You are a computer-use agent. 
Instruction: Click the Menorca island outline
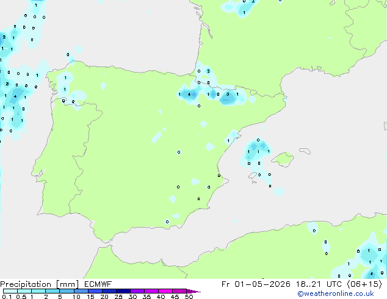[x=305, y=151]
